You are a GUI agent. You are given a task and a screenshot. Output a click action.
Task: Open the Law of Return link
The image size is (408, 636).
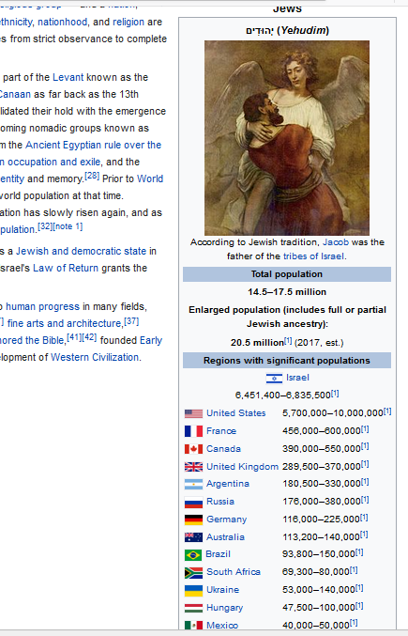pyautogui.click(x=66, y=268)
